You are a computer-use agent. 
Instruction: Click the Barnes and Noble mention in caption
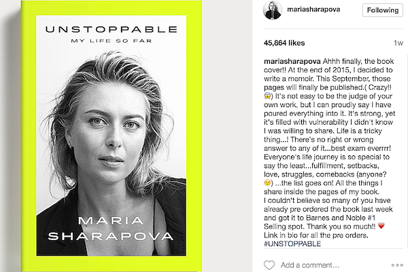click(335, 216)
